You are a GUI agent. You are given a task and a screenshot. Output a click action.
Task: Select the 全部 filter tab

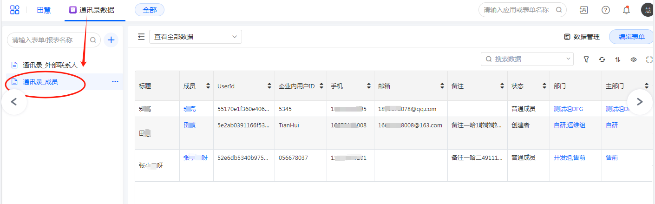pos(150,10)
